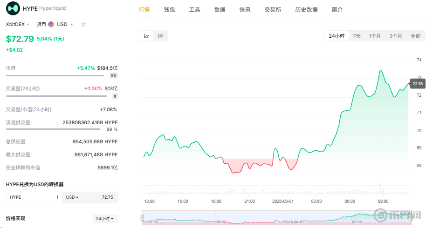Open the USD currency dropdown
426x228 pixels.
(x=65, y=24)
